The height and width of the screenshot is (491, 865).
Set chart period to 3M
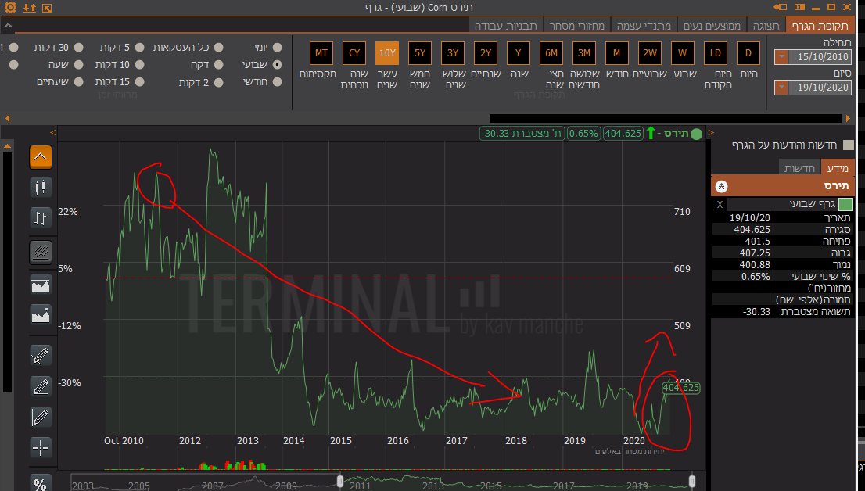pyautogui.click(x=583, y=53)
